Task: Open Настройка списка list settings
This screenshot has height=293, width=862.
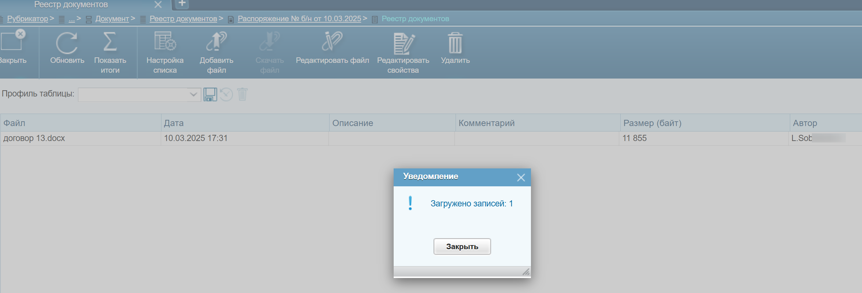Action: (x=165, y=41)
